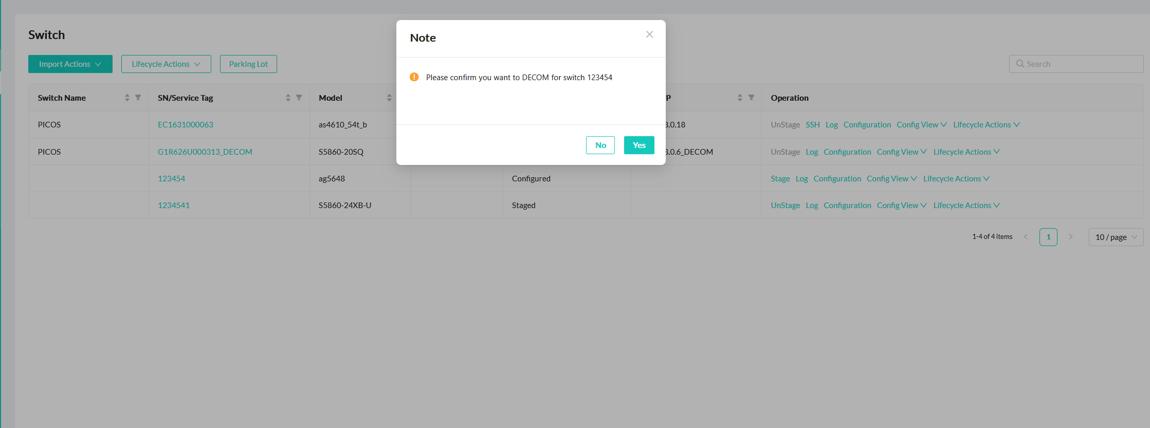Sort the Model column
The height and width of the screenshot is (428, 1150).
point(389,98)
